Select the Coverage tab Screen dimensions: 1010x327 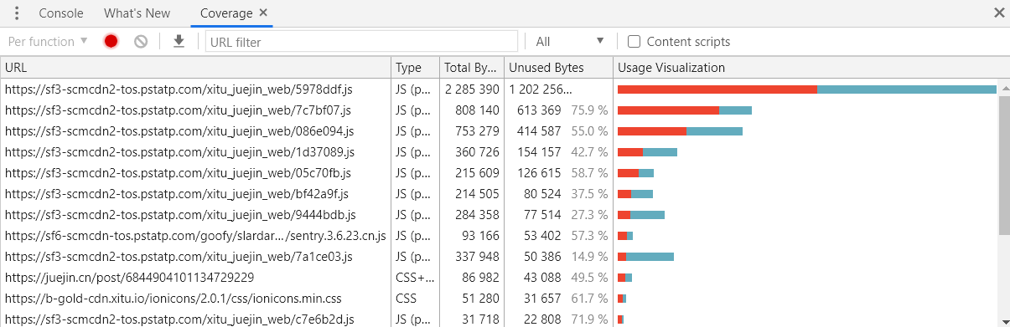tap(226, 13)
